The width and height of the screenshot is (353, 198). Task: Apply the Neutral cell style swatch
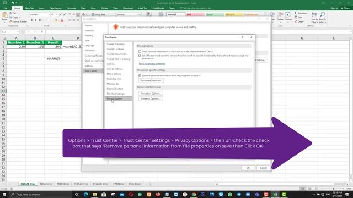click(234, 15)
